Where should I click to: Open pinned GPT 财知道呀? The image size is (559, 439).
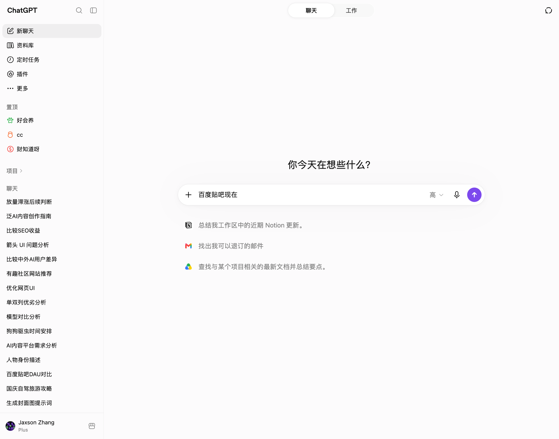click(52, 149)
